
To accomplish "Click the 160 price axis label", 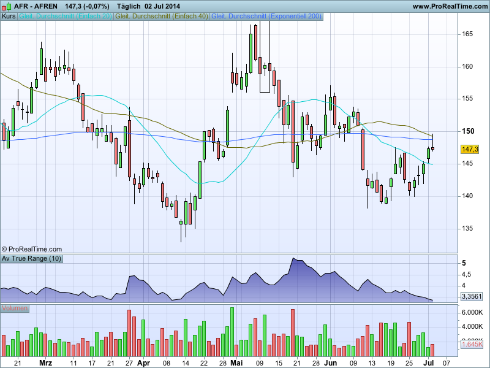I will pyautogui.click(x=467, y=66).
